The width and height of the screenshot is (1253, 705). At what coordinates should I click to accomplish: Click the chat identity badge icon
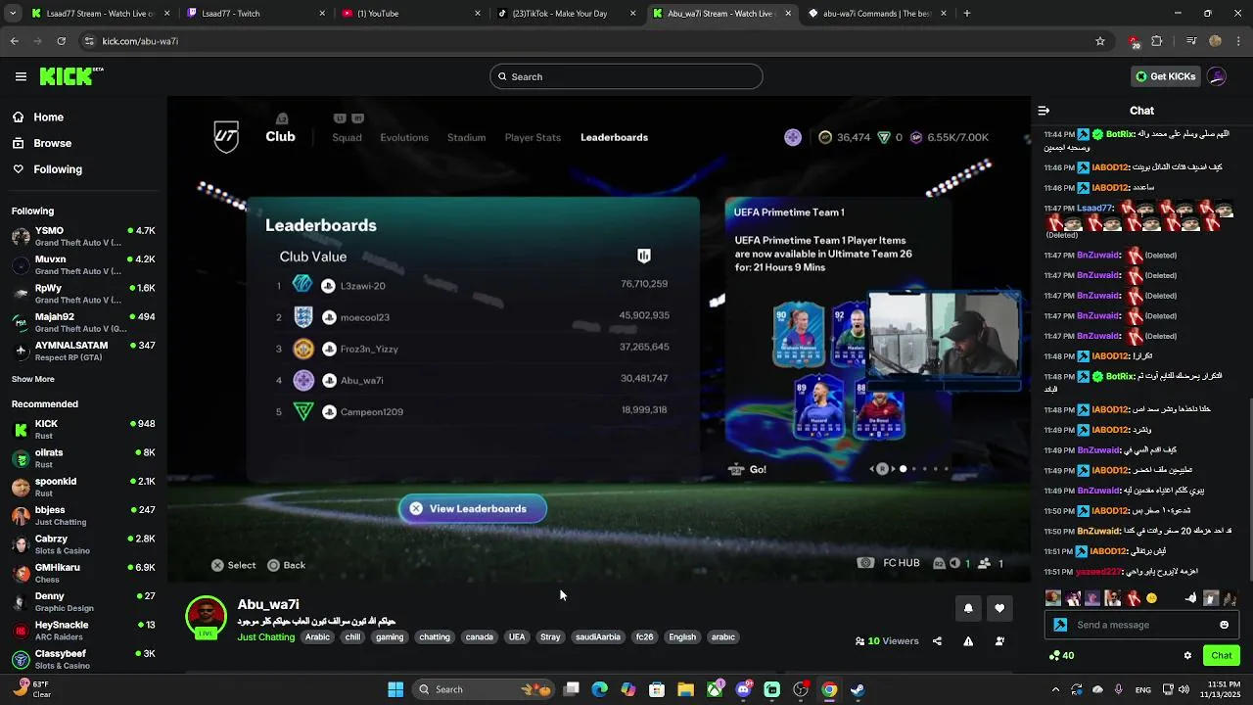tap(1060, 625)
